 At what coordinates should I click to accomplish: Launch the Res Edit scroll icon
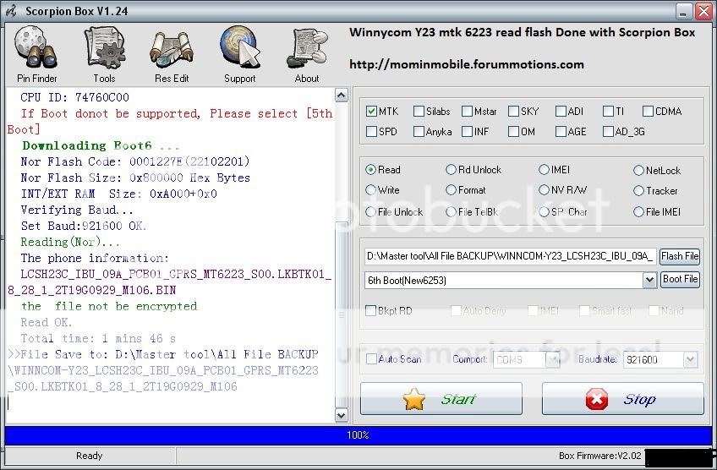pos(172,54)
